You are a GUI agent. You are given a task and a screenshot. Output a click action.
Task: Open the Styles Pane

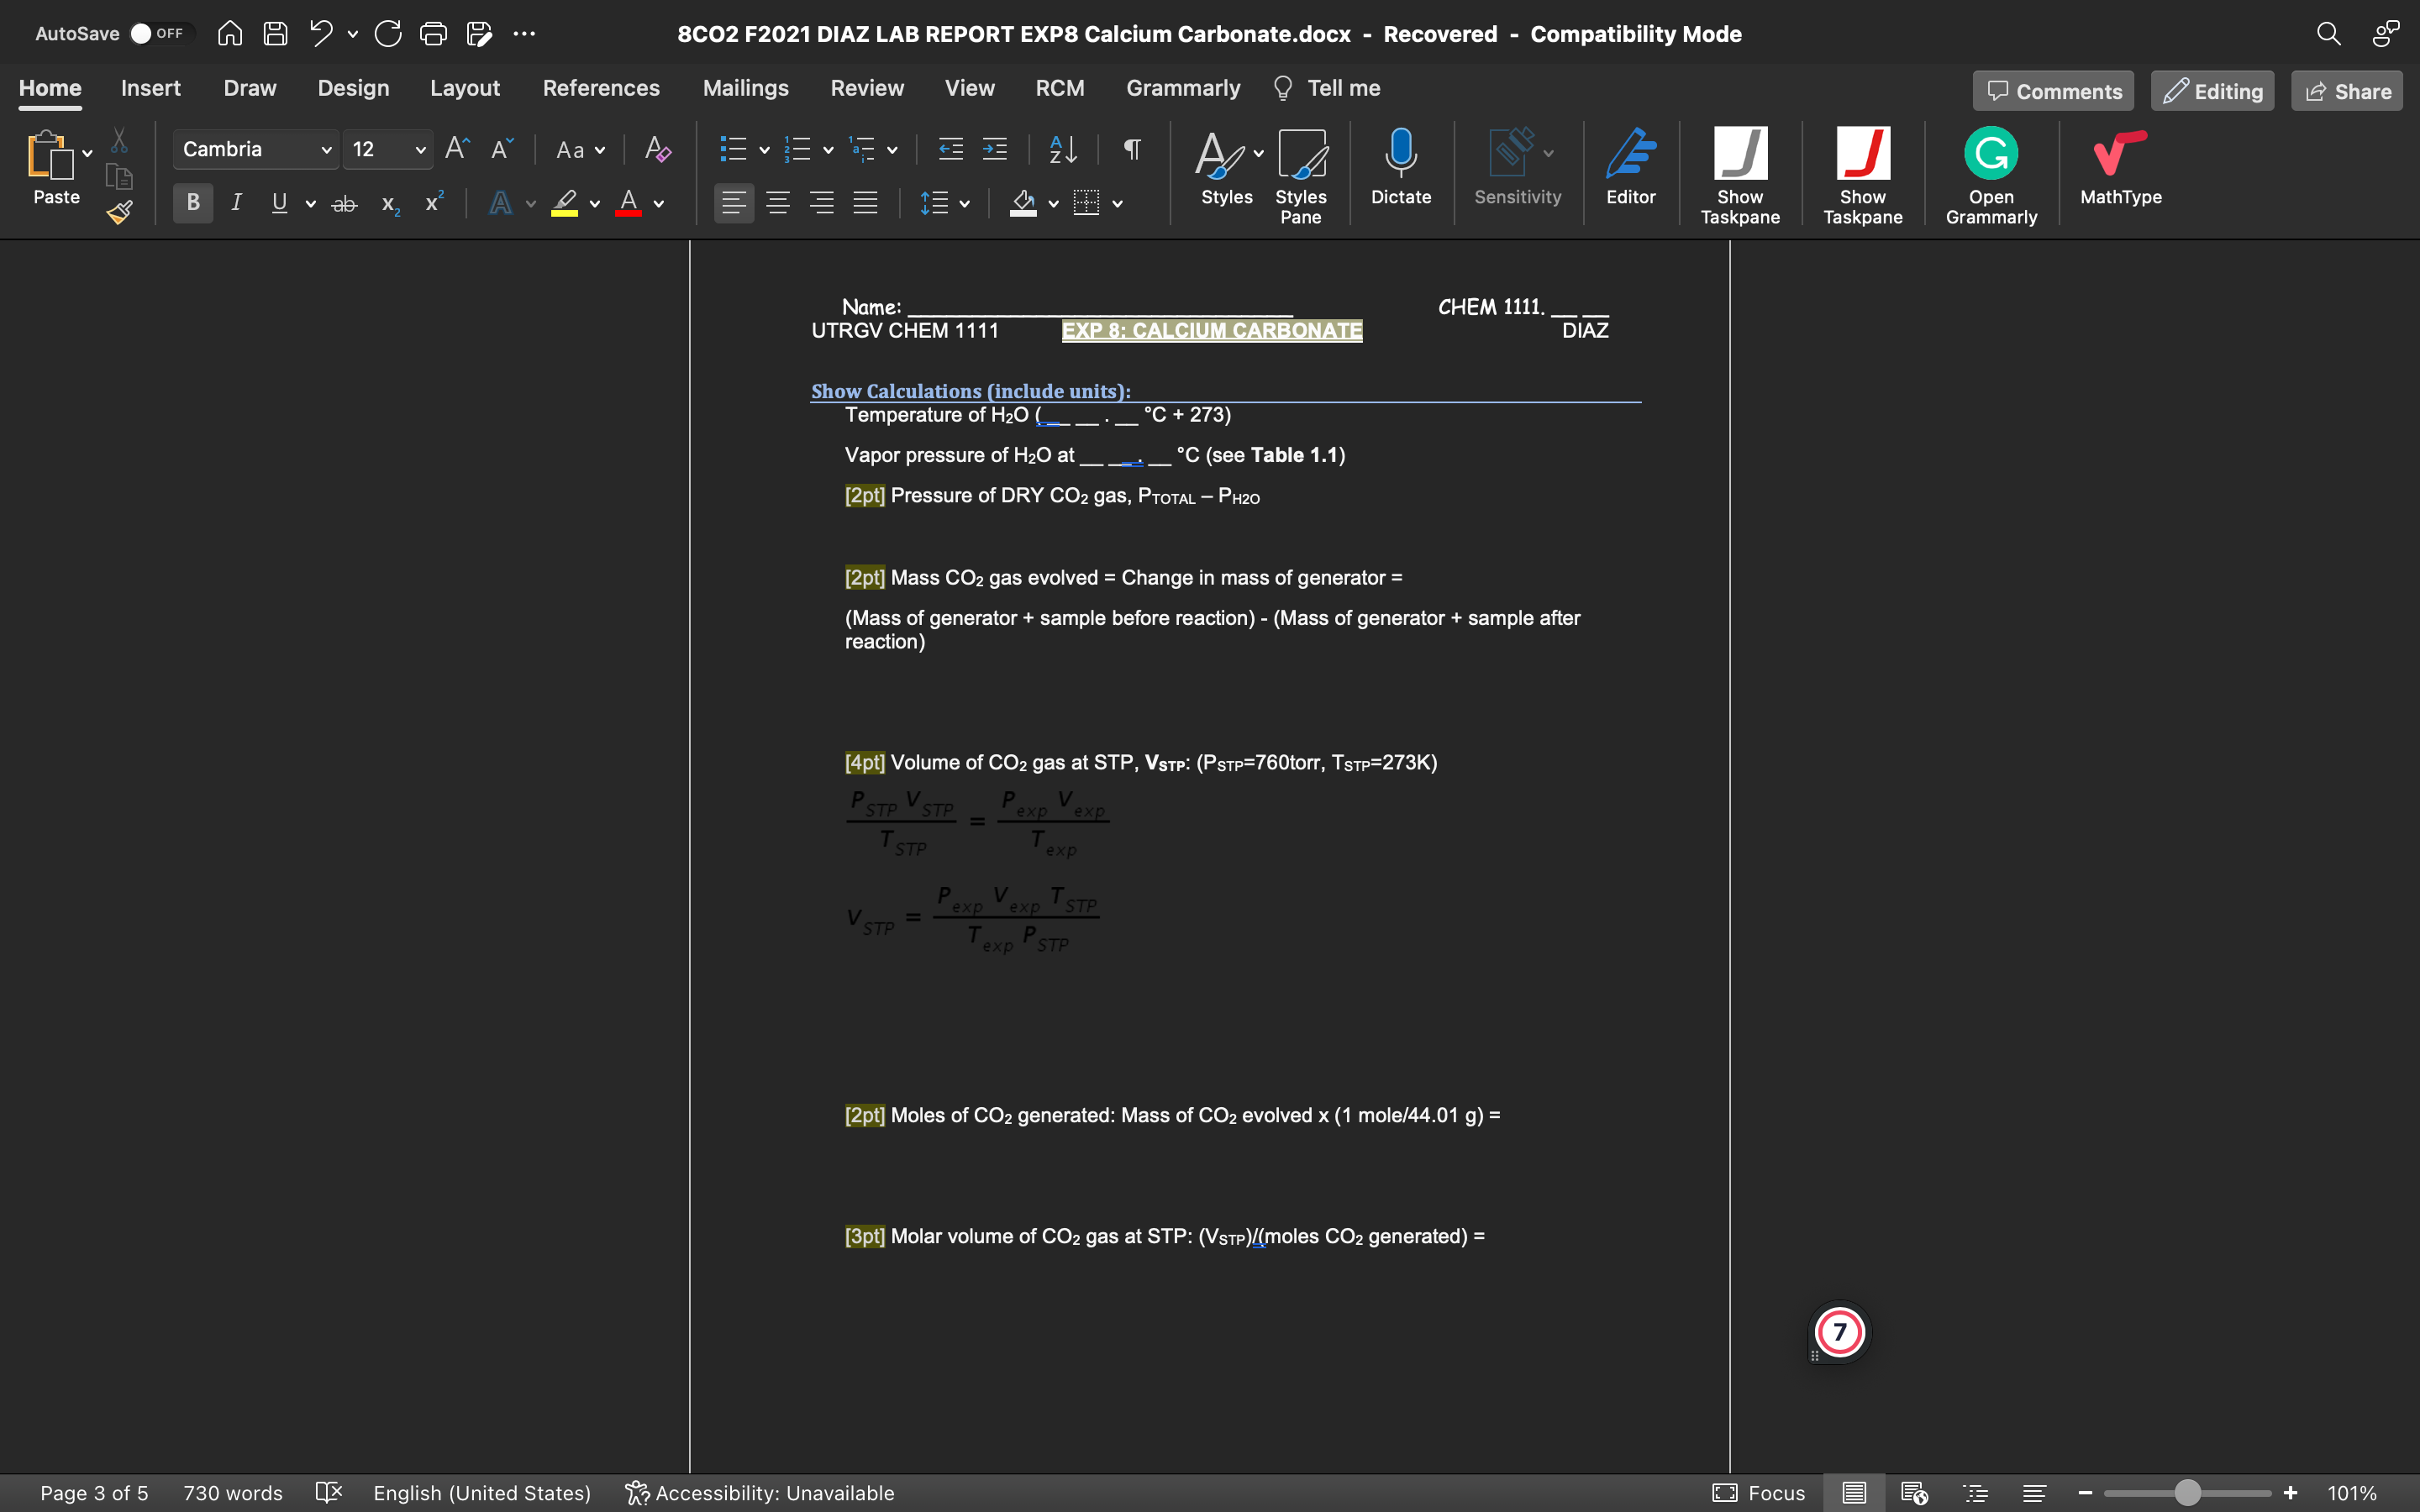click(x=1301, y=176)
